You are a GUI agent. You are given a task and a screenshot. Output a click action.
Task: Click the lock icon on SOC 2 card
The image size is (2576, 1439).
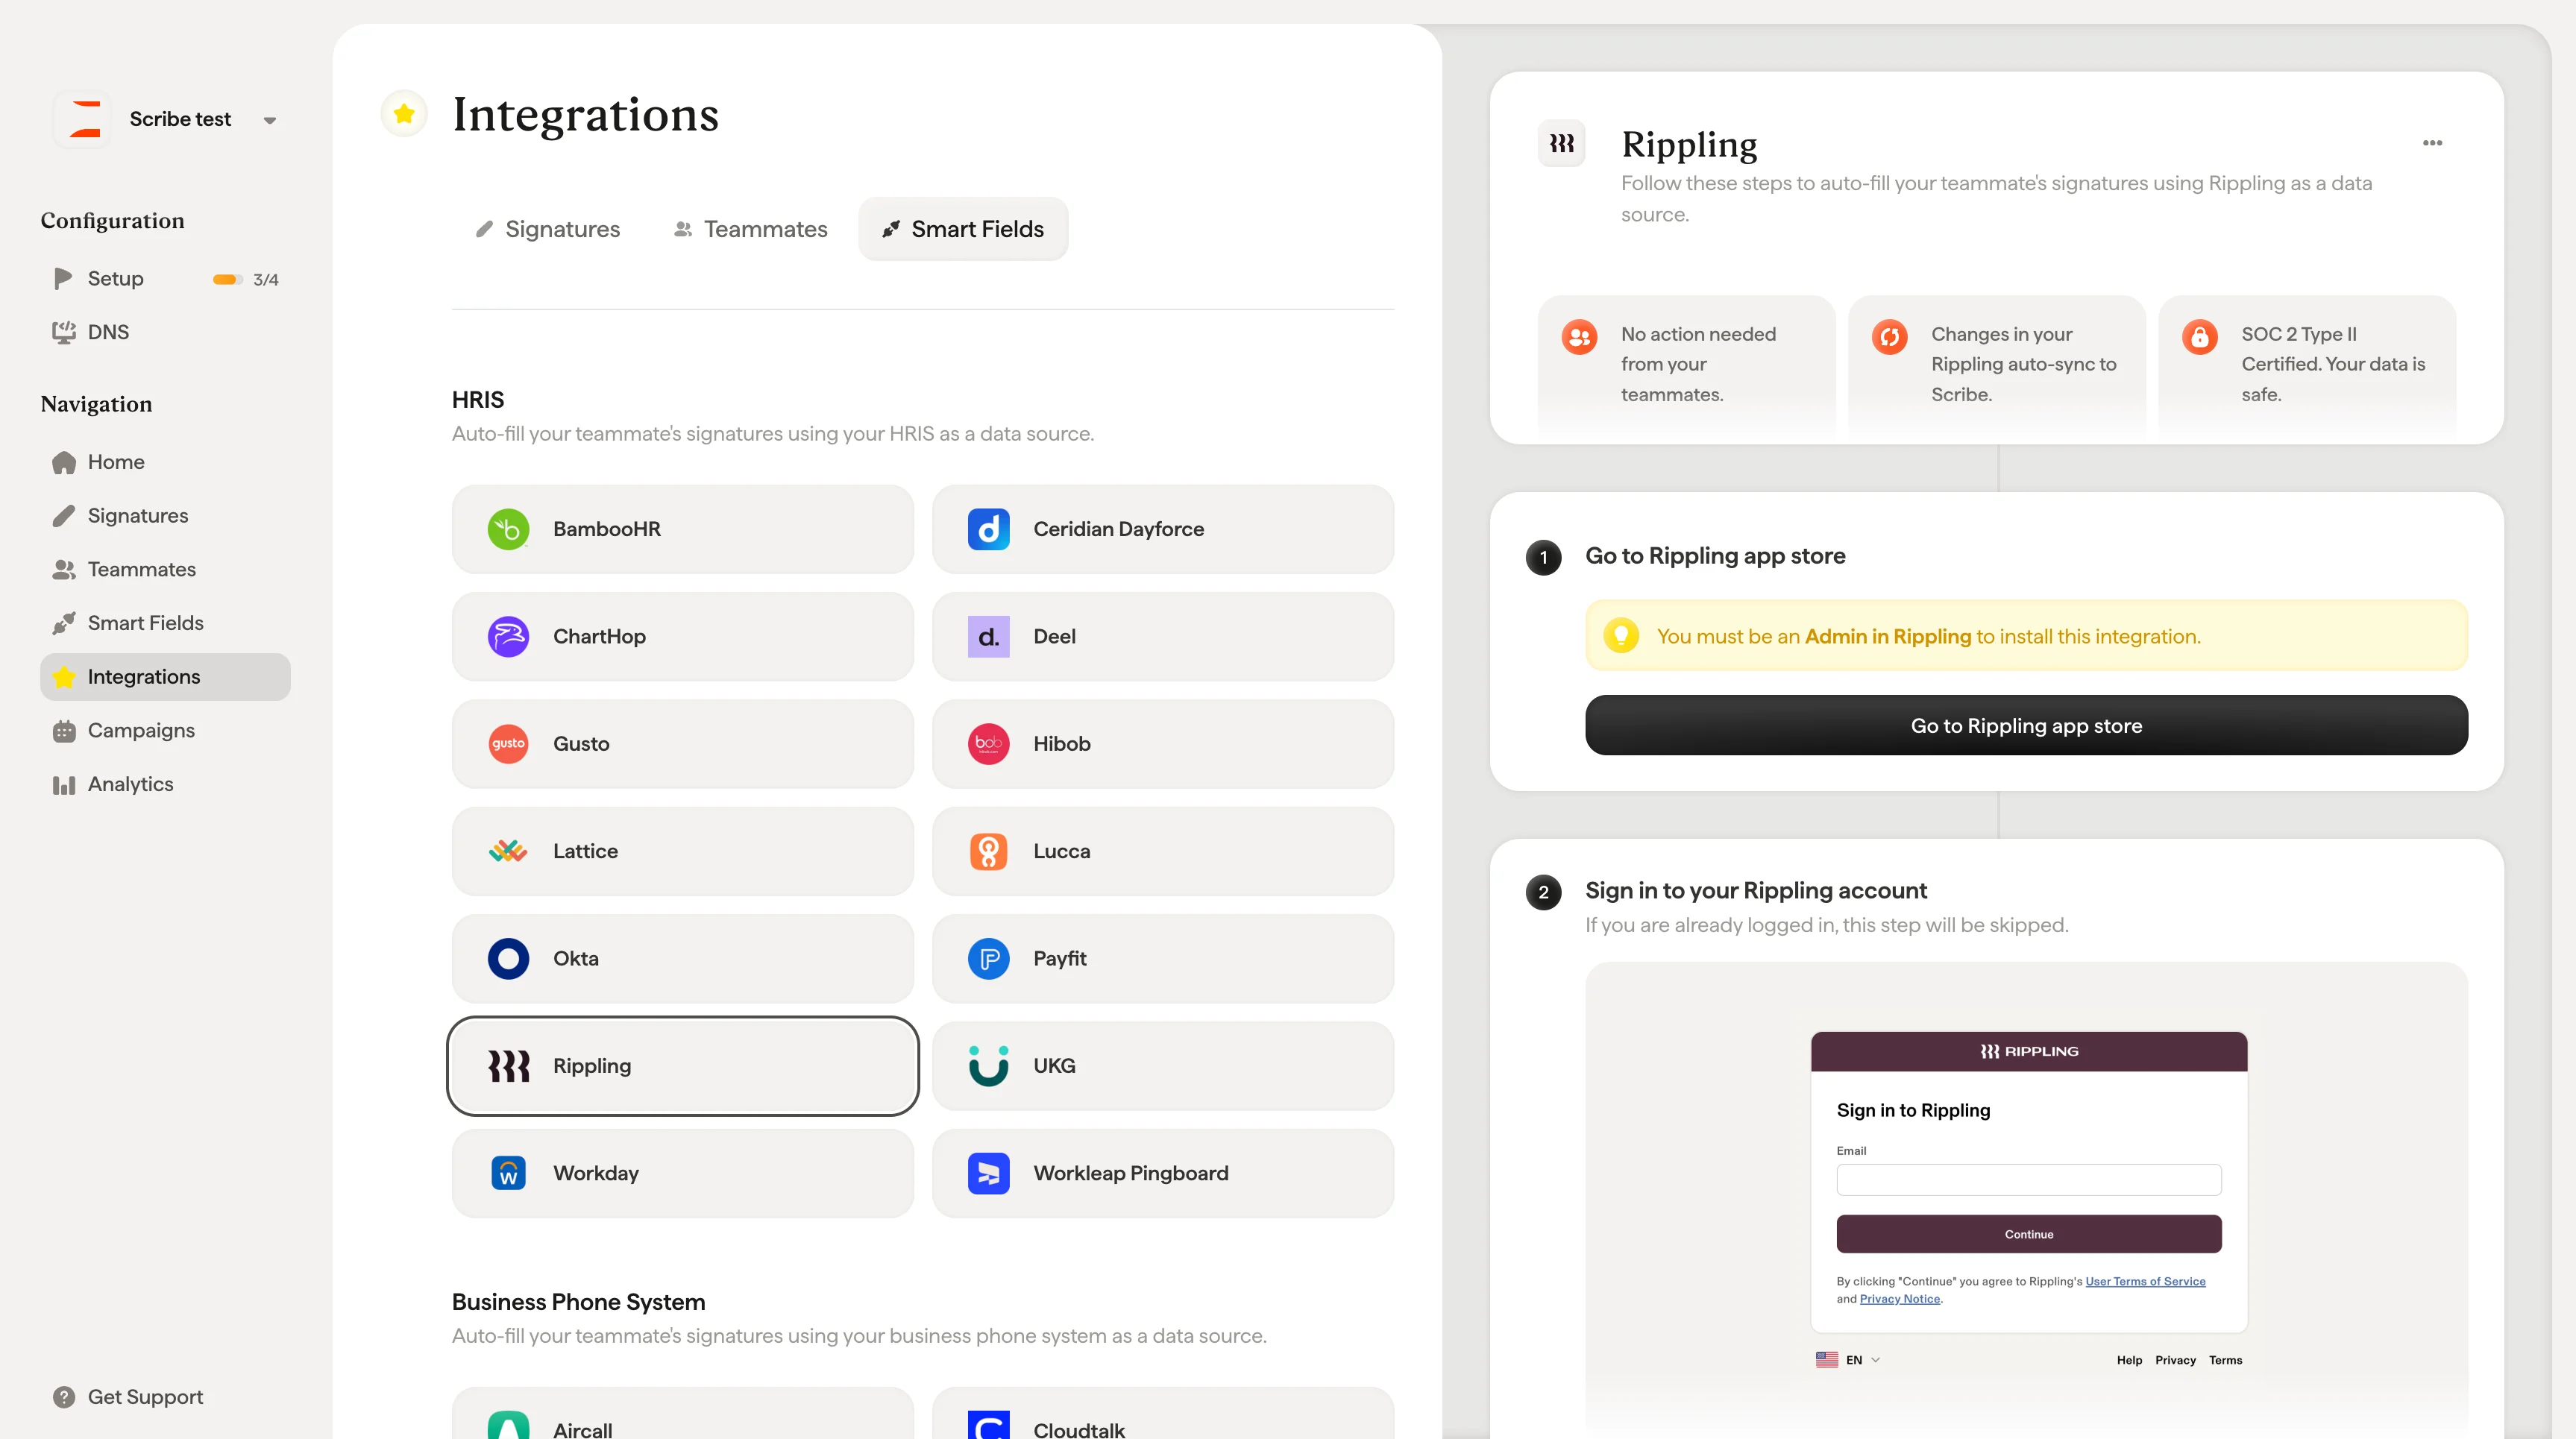pyautogui.click(x=2199, y=337)
